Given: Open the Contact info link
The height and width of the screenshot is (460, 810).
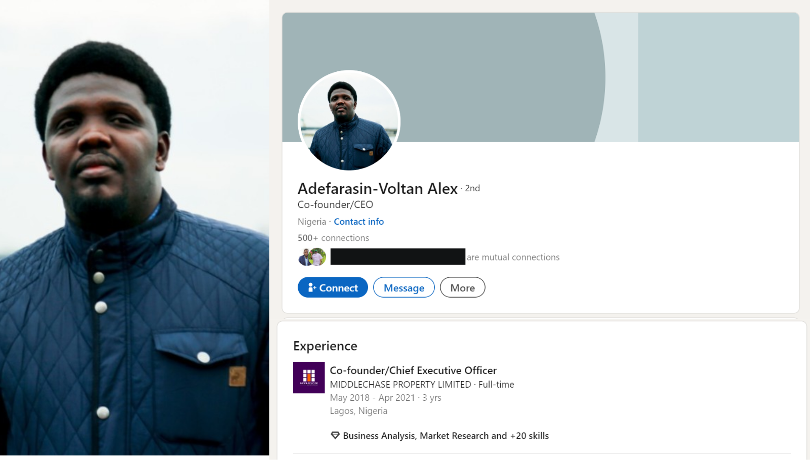Looking at the screenshot, I should tap(359, 222).
